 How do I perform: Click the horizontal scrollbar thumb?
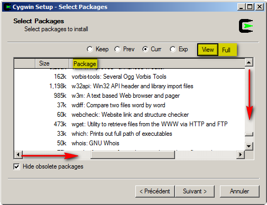pyautogui.click(x=133, y=155)
